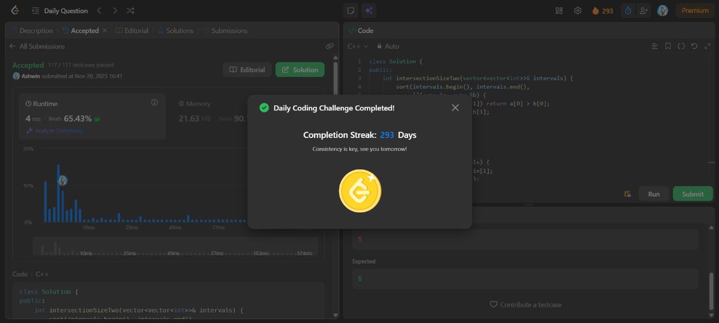Click the format code lines icon

655,46
